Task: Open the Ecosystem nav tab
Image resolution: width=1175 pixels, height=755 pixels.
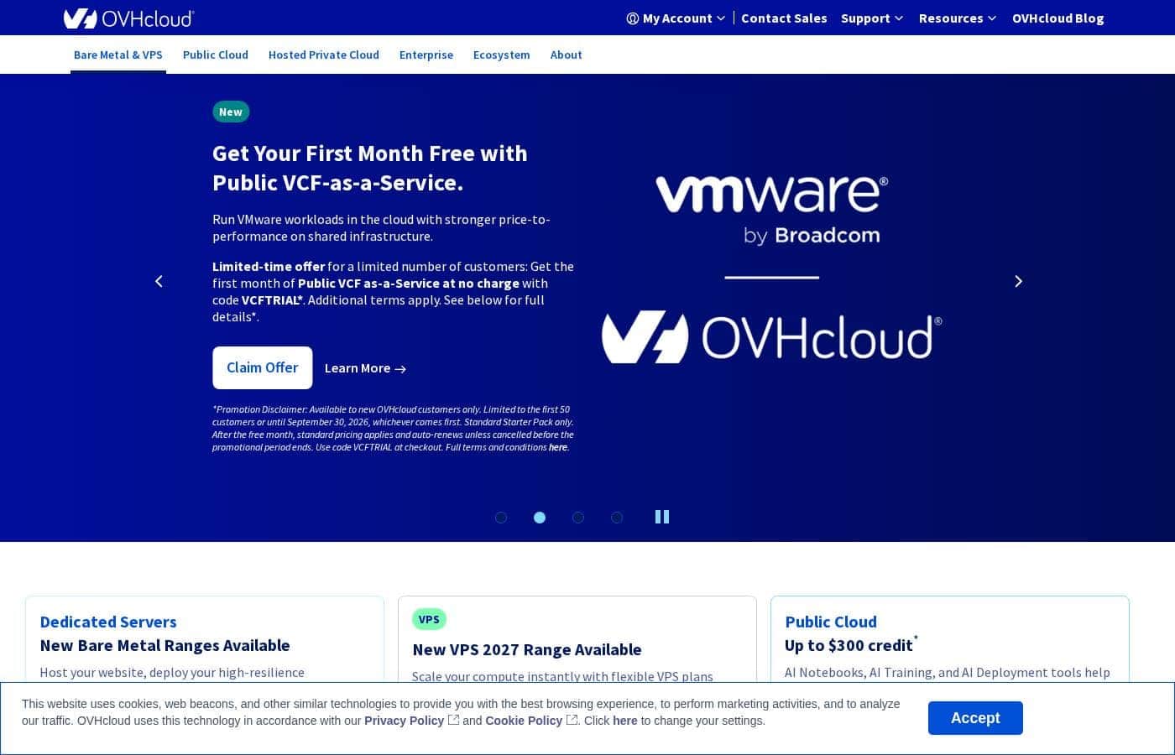Action: pos(502,55)
